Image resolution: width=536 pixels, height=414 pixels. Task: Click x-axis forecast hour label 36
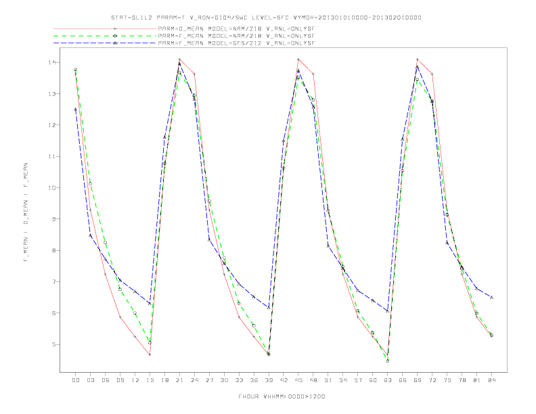[x=254, y=380]
